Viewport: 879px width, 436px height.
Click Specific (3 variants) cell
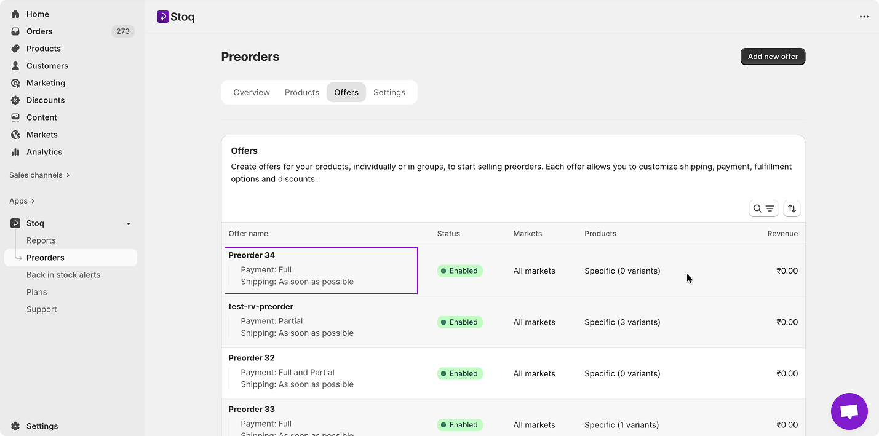[622, 322]
